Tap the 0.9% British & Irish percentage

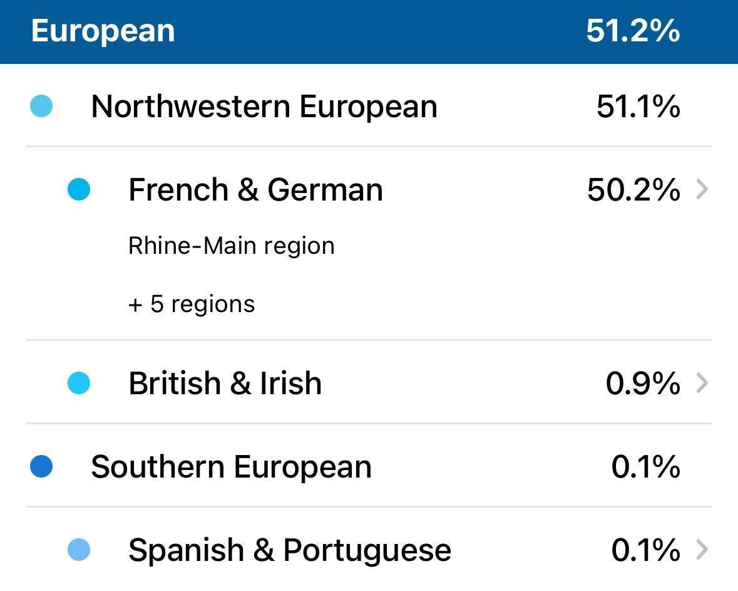[x=642, y=383]
